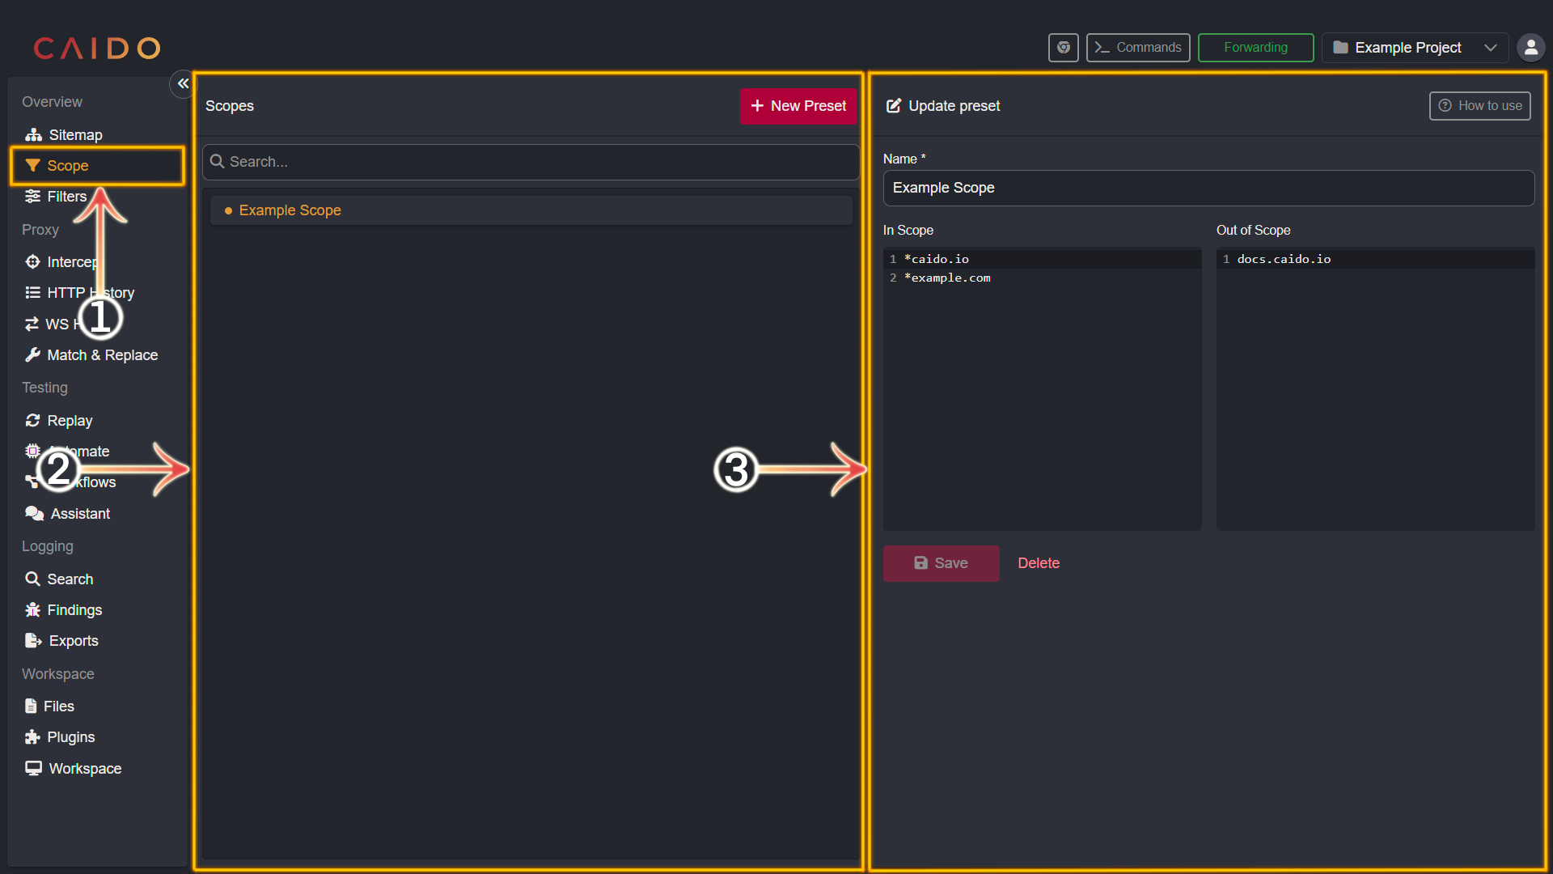Click the Files document icon
Viewport: 1553px width, 874px height.
tap(31, 706)
